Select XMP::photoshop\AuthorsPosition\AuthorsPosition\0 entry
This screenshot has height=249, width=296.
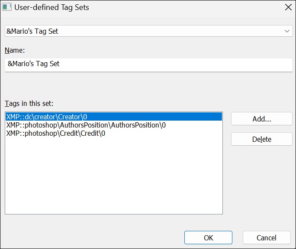pos(114,125)
